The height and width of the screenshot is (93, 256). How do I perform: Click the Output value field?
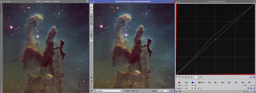coord(186,88)
